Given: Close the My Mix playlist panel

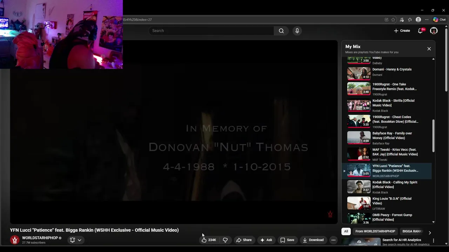Looking at the screenshot, I should tap(429, 49).
